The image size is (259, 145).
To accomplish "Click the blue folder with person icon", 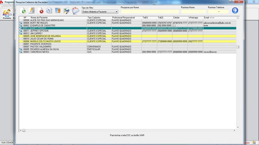I will 58,11.
